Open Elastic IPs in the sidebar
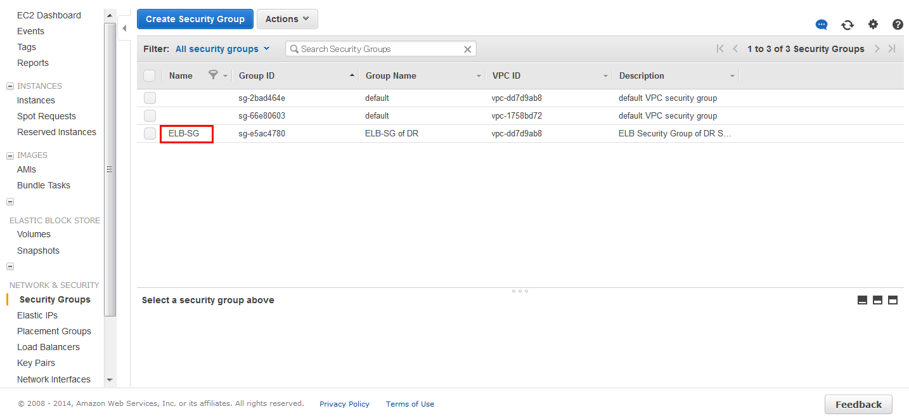 [x=37, y=315]
